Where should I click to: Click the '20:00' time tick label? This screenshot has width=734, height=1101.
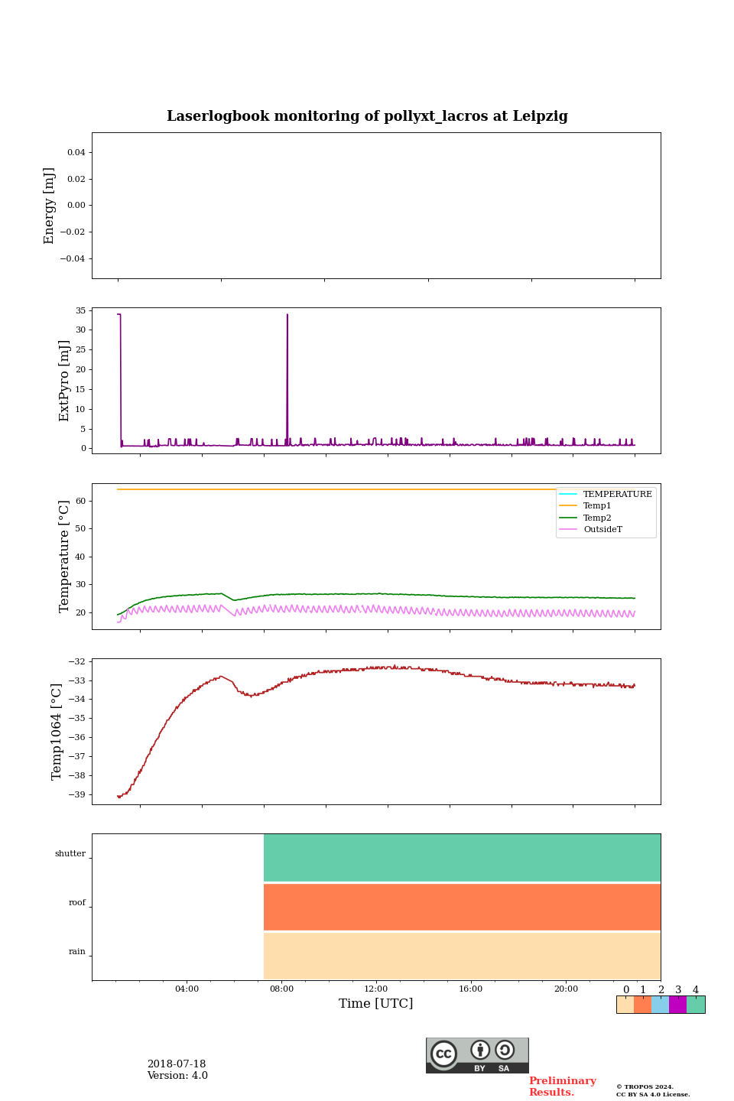(x=566, y=989)
